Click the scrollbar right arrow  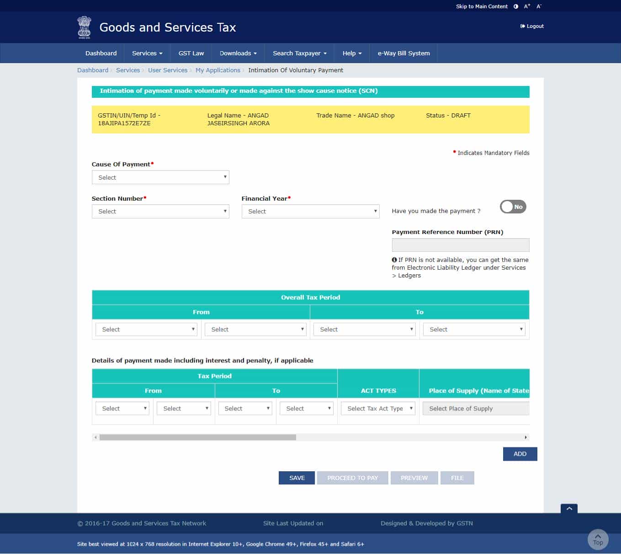[x=525, y=437]
